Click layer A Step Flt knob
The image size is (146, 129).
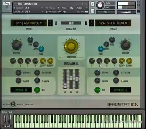pyautogui.click(x=18, y=73)
